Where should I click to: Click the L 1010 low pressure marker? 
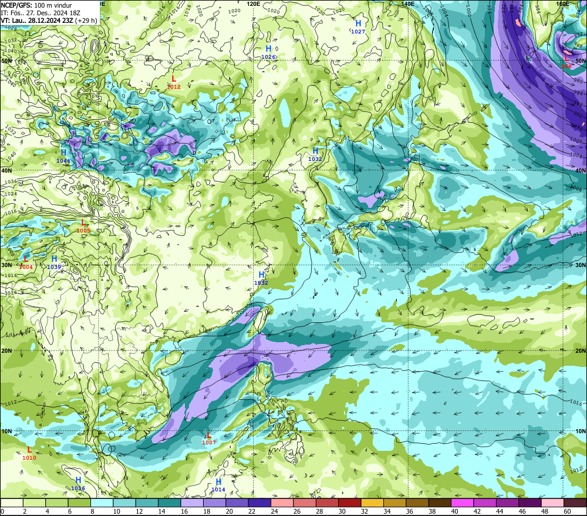coord(29,453)
